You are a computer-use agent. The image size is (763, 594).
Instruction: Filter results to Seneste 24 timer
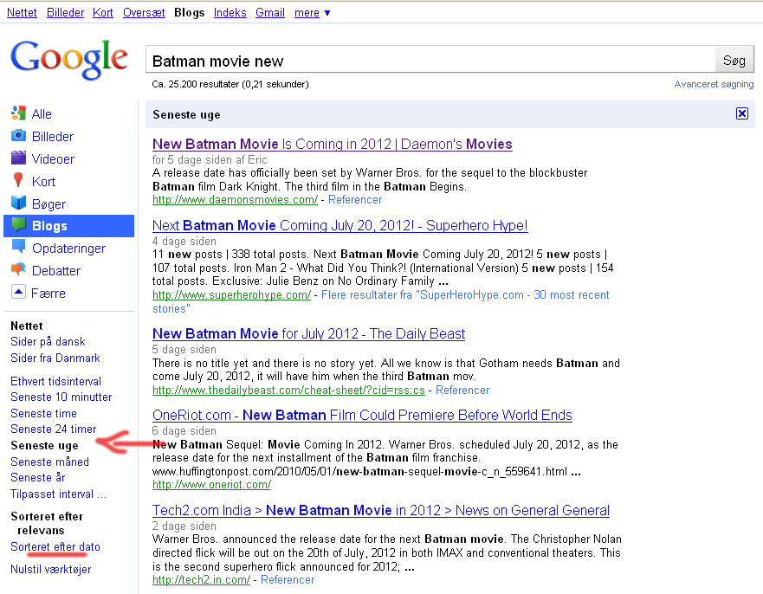point(53,429)
